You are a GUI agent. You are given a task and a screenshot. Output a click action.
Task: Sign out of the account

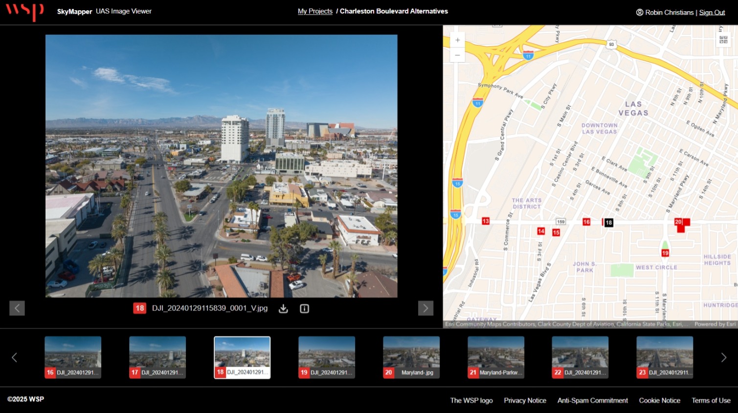pyautogui.click(x=712, y=13)
